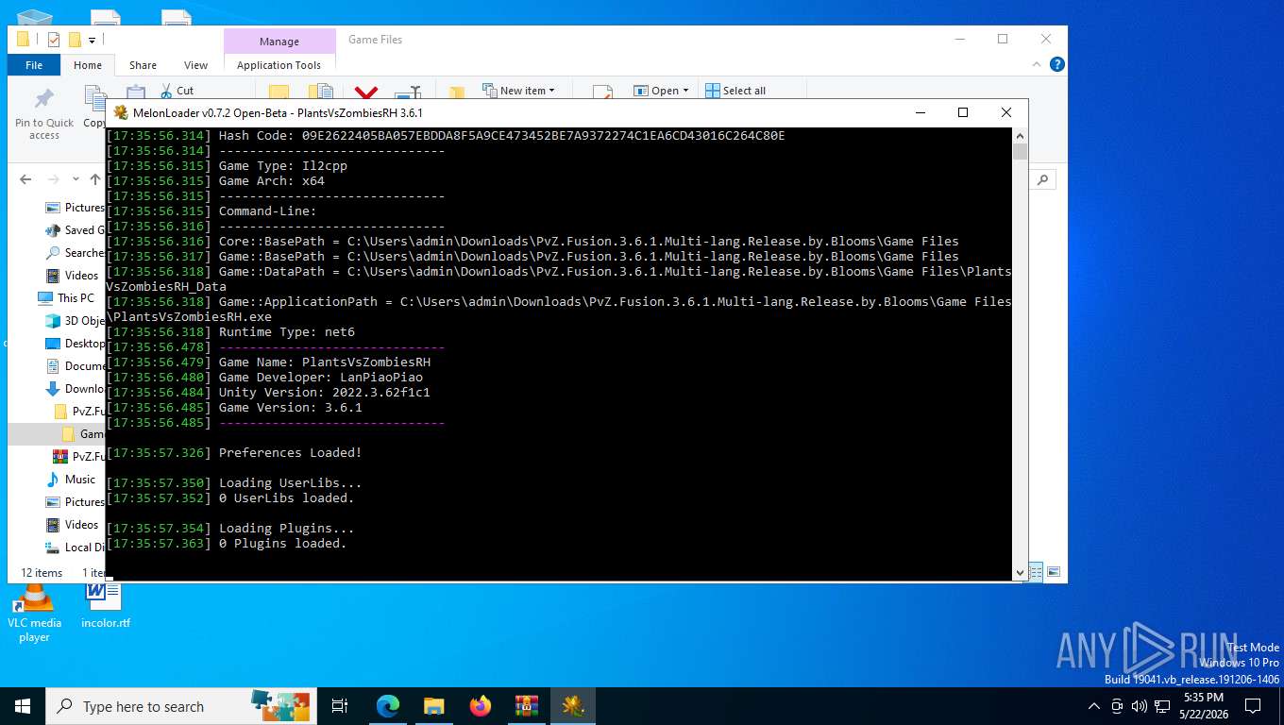The image size is (1284, 725).
Task: Close the MelonLoader console window
Action: tap(1006, 112)
